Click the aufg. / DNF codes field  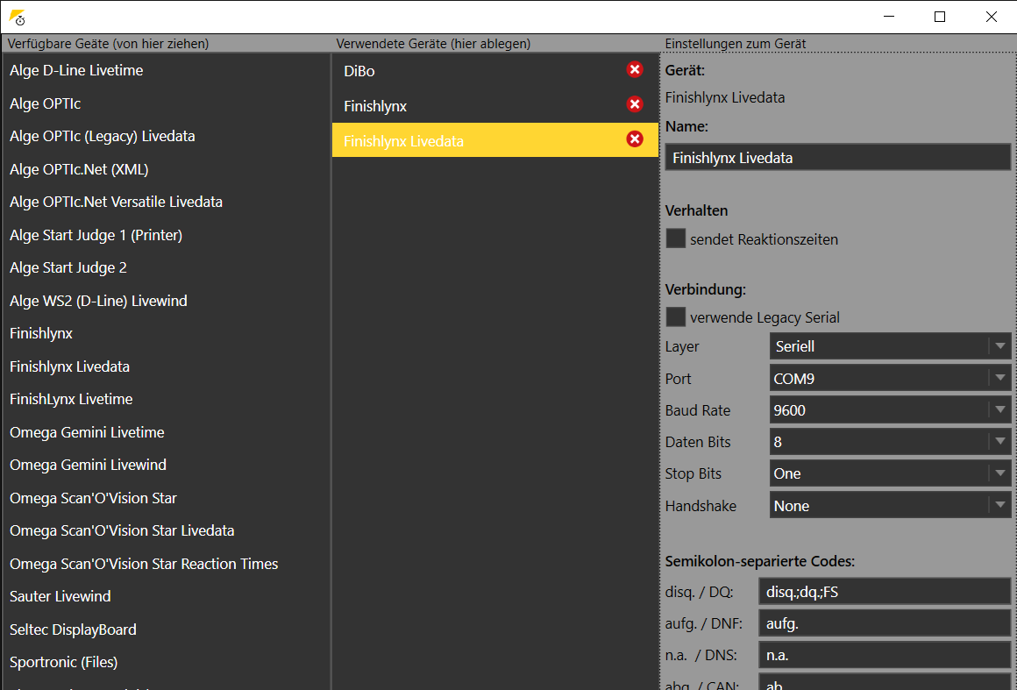pos(885,623)
